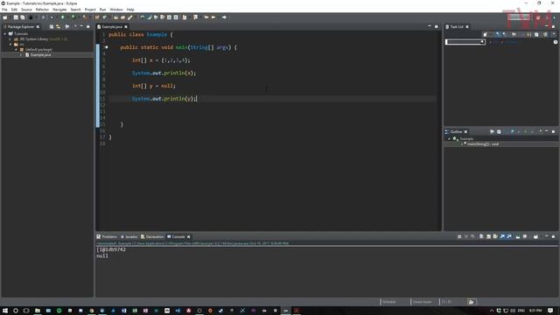Select the Tutorials project in Package Explorer
Viewport: 560px width, 315px height.
click(18, 33)
